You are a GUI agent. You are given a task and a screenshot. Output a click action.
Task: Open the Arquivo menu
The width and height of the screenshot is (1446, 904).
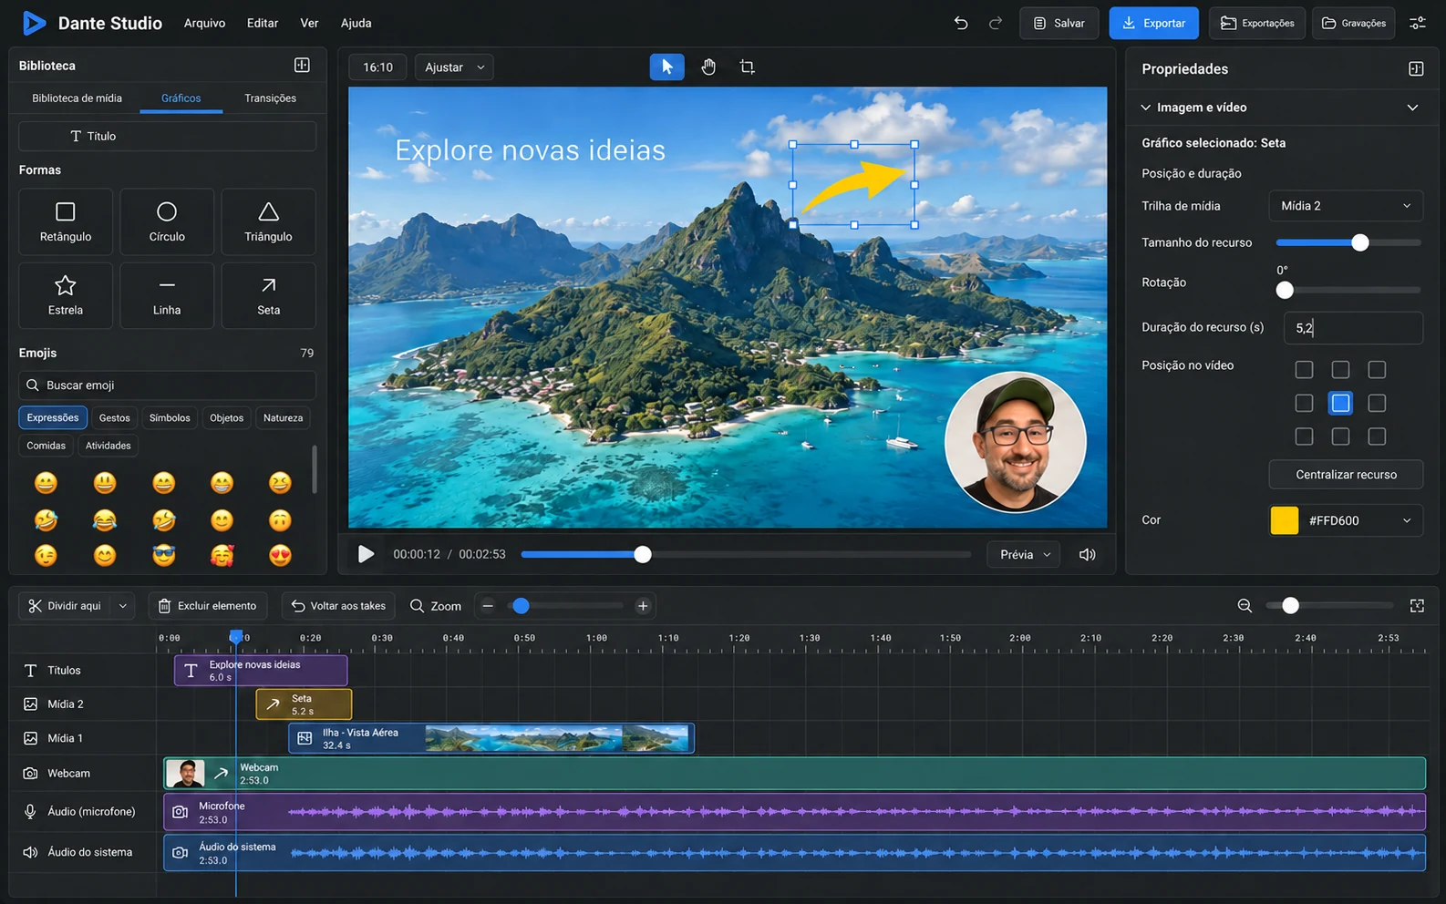click(204, 23)
